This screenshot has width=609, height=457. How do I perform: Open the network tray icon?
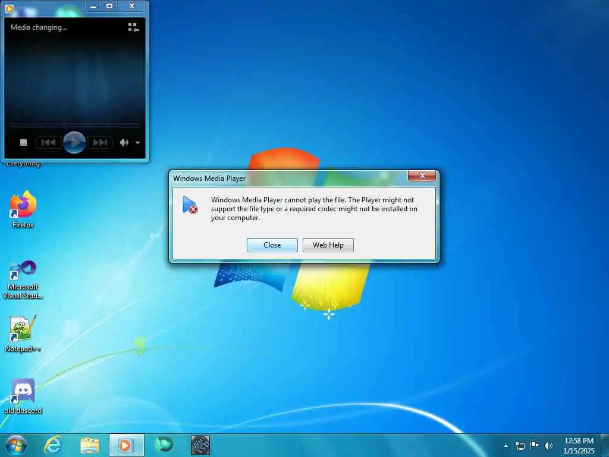[520, 446]
